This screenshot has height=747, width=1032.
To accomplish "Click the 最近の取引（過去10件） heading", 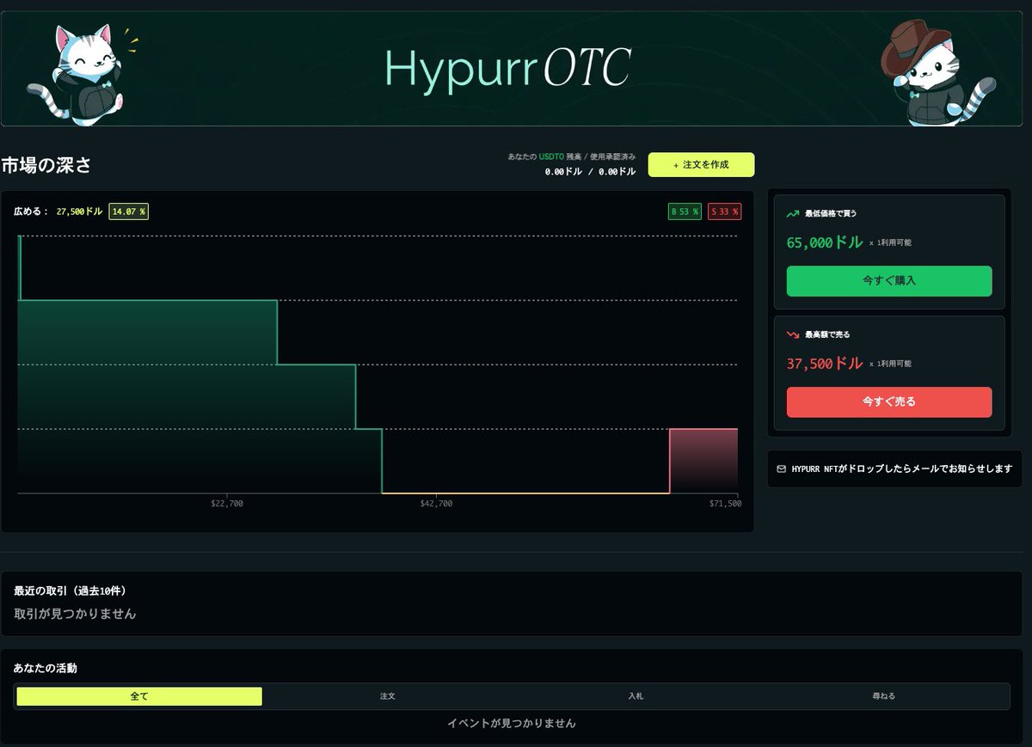I will point(71,591).
